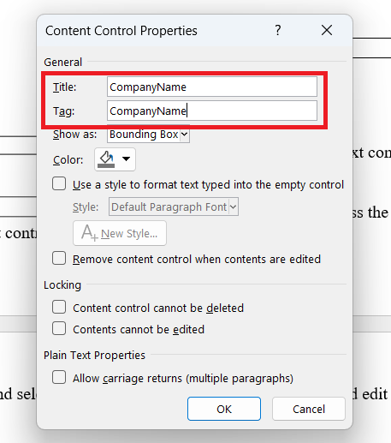
Task: Click OK to confirm properties
Action: pos(224,409)
